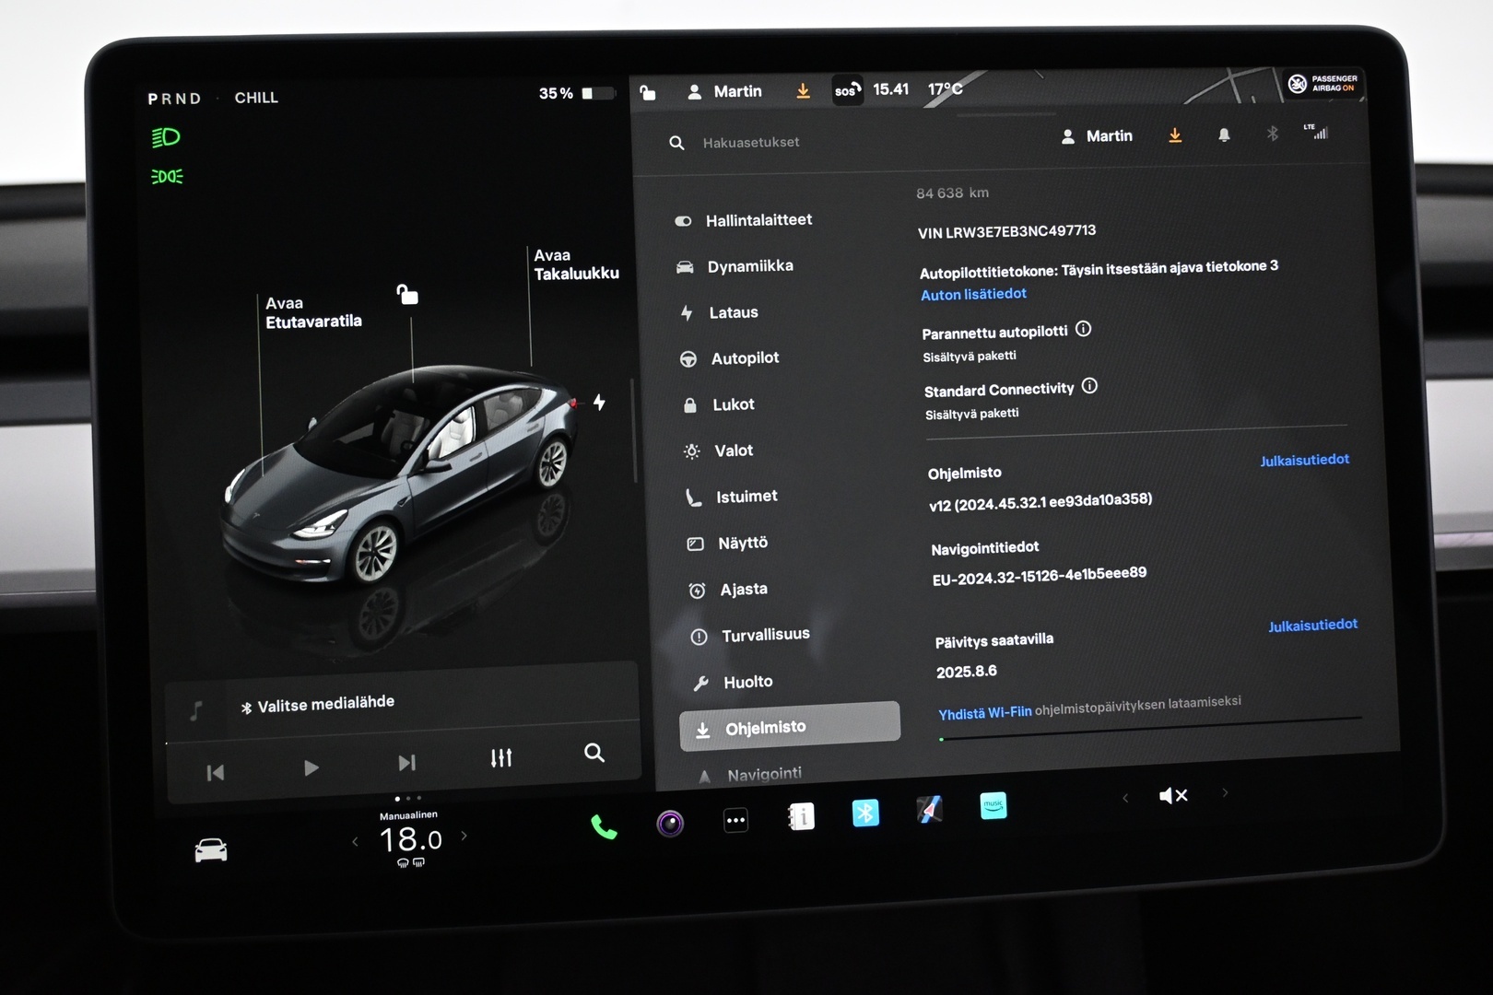The height and width of the screenshot is (995, 1493).
Task: Tap the Martin profile in top status bar
Action: pyautogui.click(x=725, y=92)
